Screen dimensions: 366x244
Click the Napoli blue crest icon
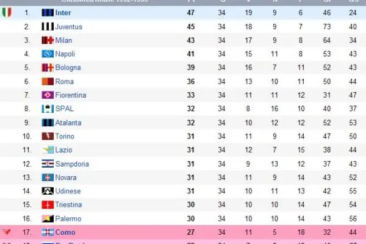point(48,54)
